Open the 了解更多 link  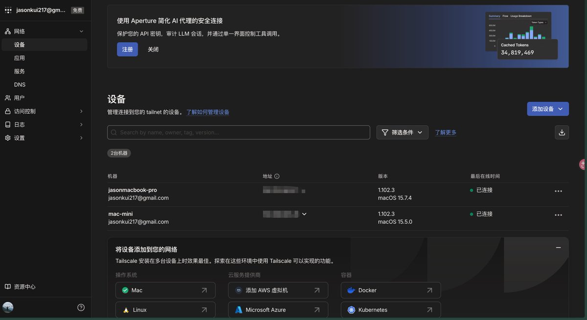446,132
